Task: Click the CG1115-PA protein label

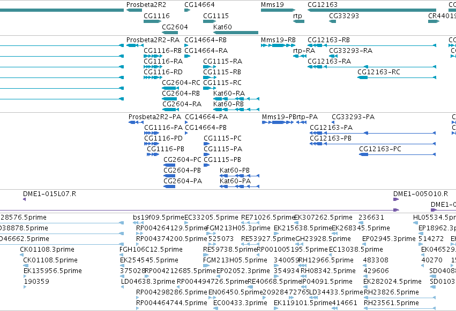Action: pos(223,149)
